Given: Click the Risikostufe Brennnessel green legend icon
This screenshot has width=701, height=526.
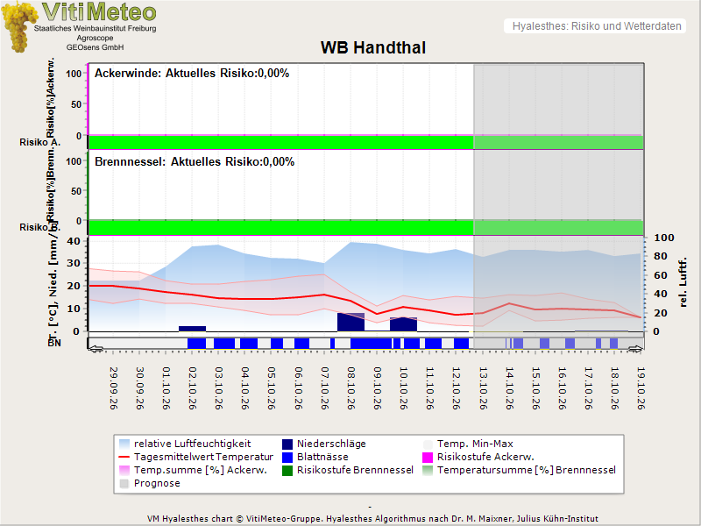Looking at the screenshot, I should (287, 471).
